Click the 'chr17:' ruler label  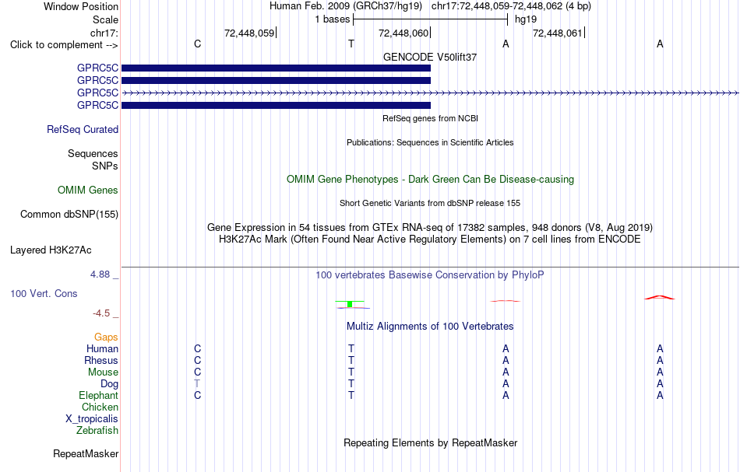[x=104, y=33]
